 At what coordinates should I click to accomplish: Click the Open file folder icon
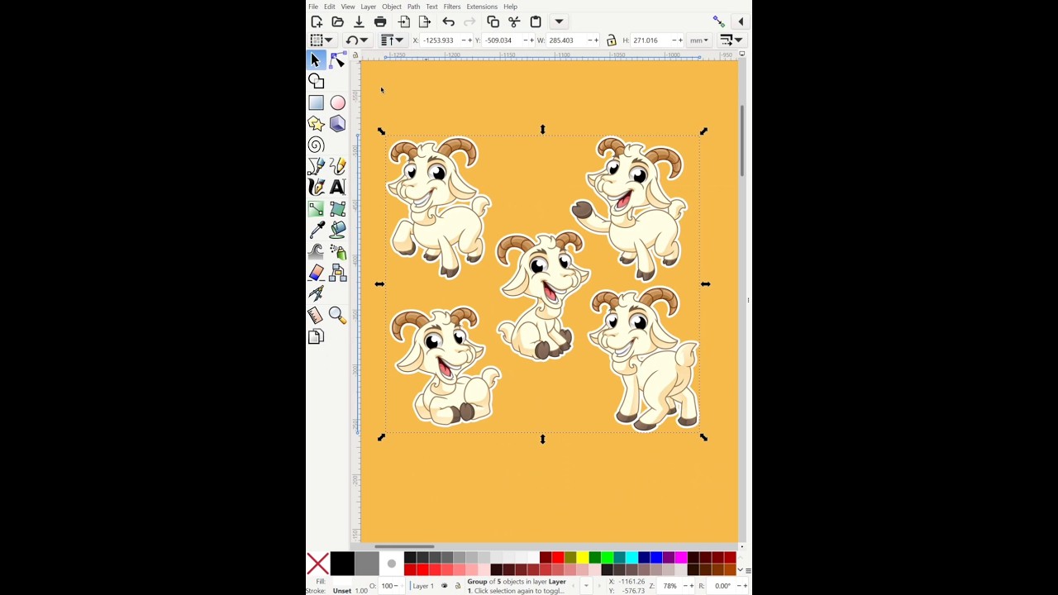(x=337, y=21)
